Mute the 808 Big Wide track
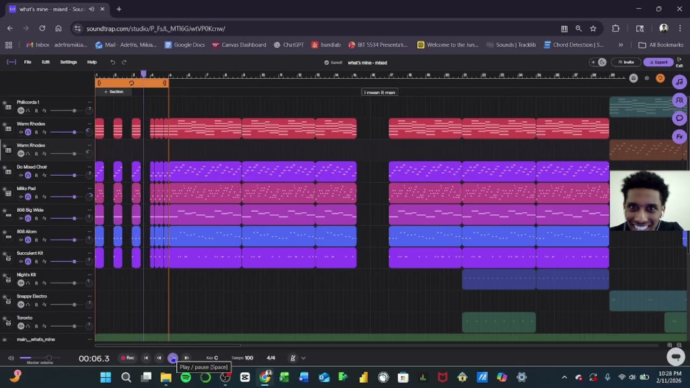 pyautogui.click(x=21, y=218)
